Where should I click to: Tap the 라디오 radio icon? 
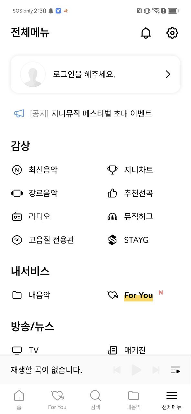pos(17,216)
